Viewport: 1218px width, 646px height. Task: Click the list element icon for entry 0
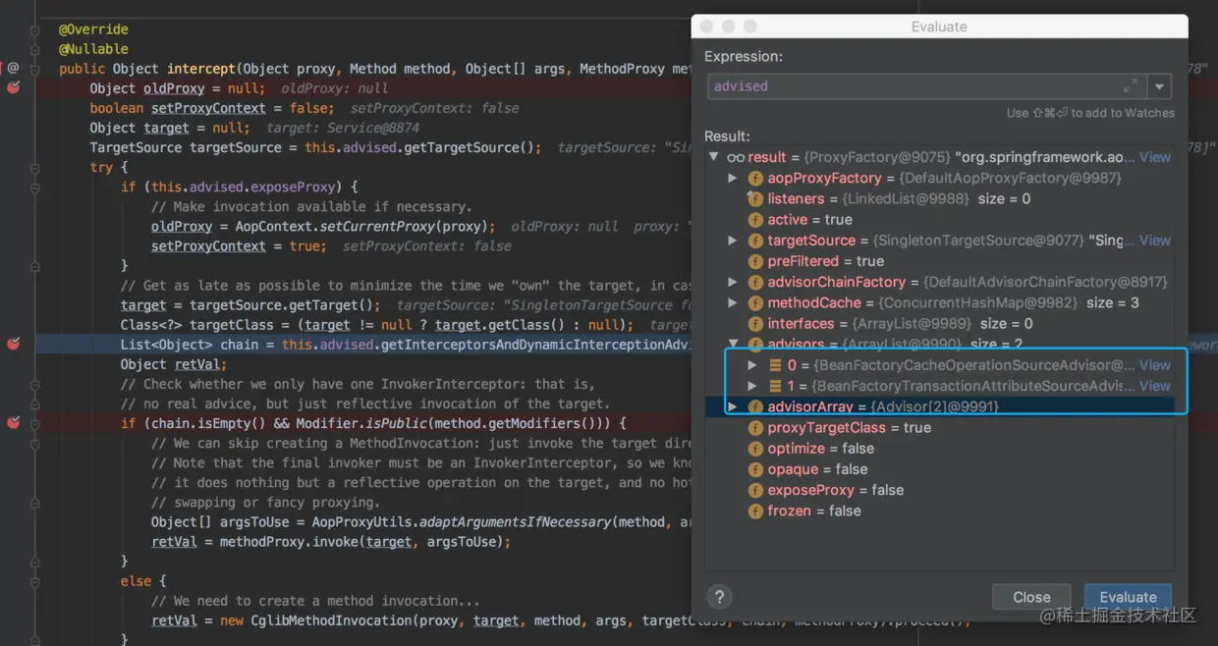pos(776,365)
